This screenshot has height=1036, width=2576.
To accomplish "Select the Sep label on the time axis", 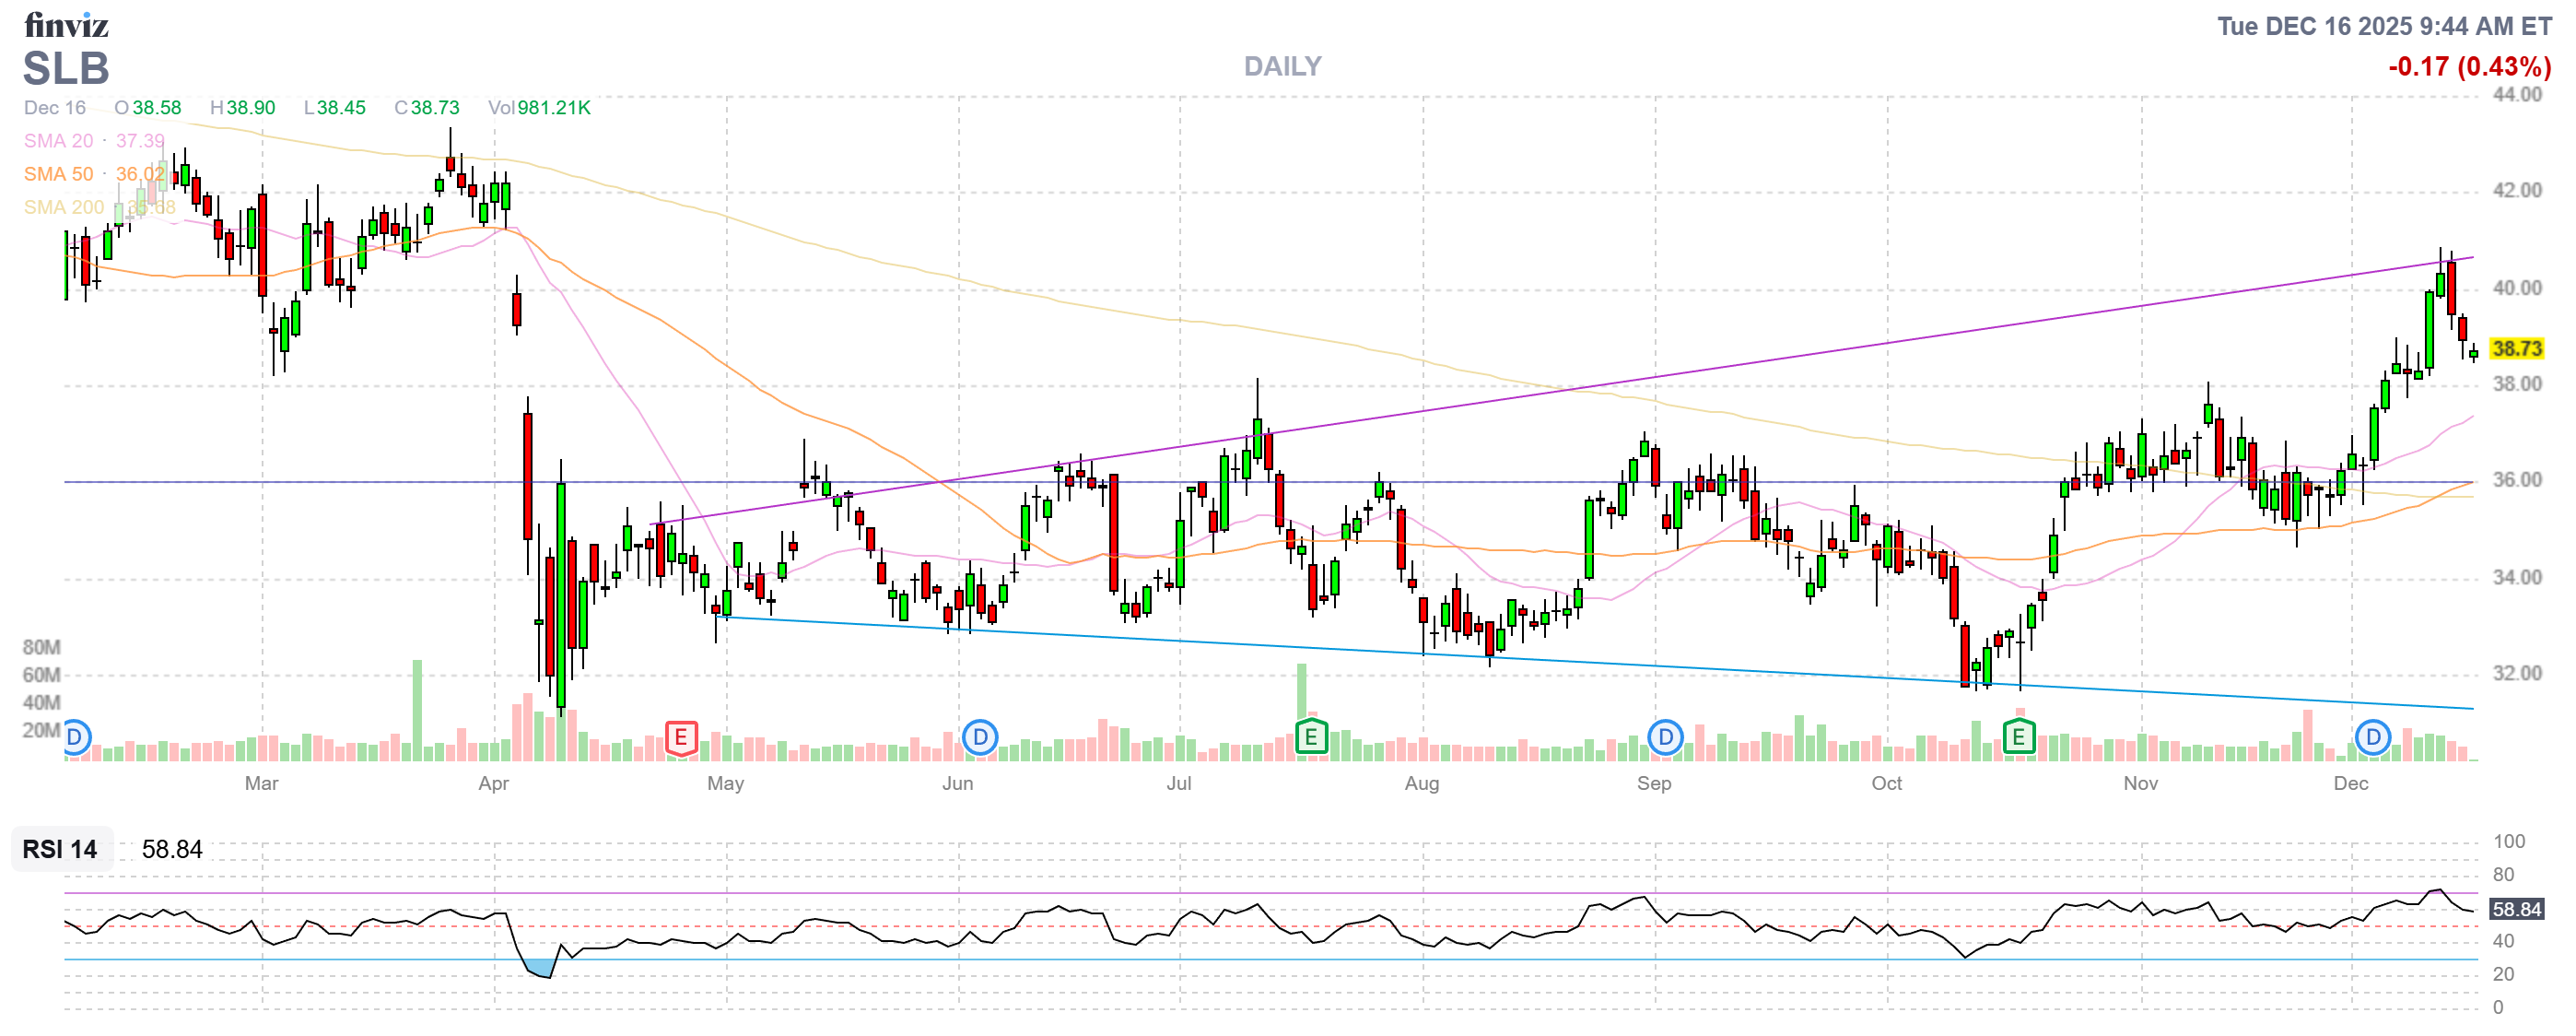I will pos(1653,783).
